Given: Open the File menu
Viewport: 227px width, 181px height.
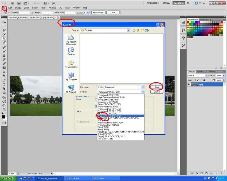Looking at the screenshot, I should click(4, 8).
